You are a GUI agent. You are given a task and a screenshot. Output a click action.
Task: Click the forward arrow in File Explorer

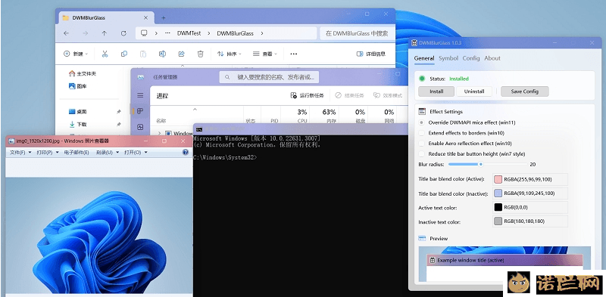[x=85, y=33]
